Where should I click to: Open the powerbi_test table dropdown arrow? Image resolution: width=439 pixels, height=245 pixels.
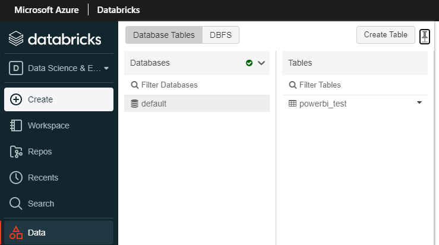click(x=419, y=103)
